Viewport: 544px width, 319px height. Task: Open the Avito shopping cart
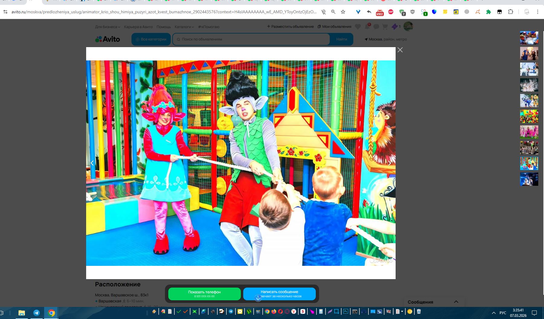pyautogui.click(x=385, y=27)
